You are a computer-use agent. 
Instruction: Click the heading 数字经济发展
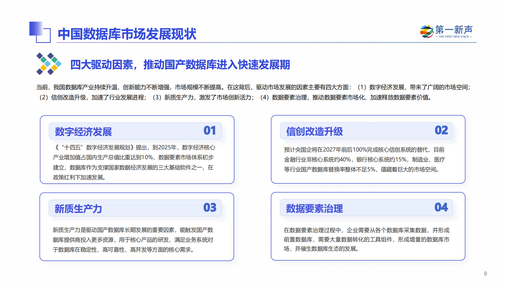click(83, 131)
